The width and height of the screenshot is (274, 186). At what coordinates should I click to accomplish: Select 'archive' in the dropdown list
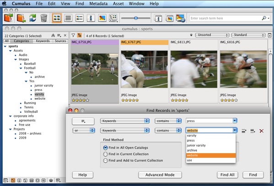point(211,150)
